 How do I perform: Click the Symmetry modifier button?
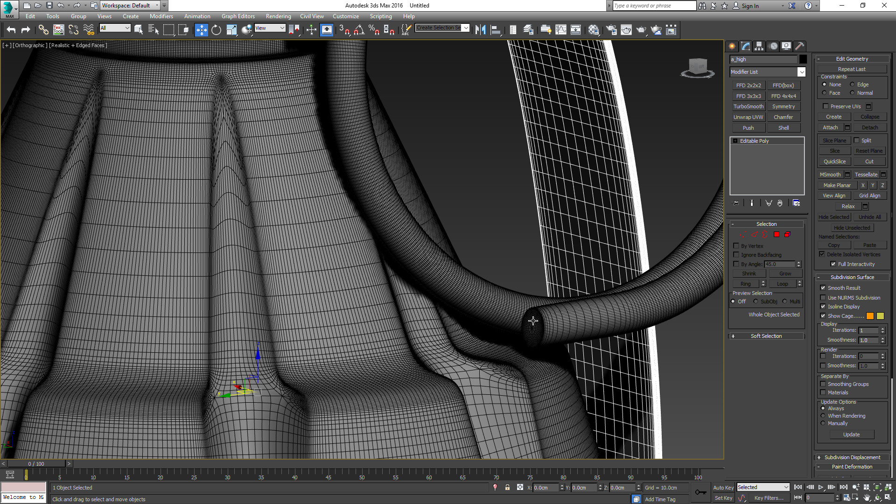coord(784,106)
